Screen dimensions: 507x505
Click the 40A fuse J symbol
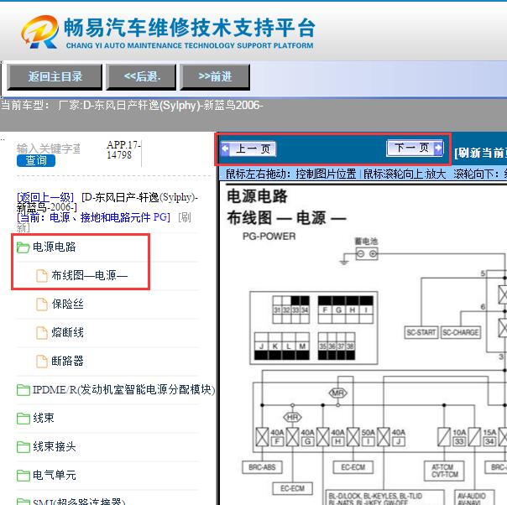[x=384, y=437]
